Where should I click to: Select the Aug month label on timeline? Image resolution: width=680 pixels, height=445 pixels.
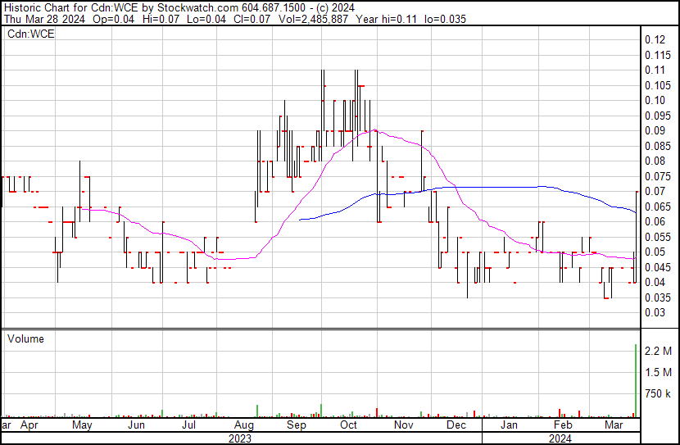[x=243, y=426]
